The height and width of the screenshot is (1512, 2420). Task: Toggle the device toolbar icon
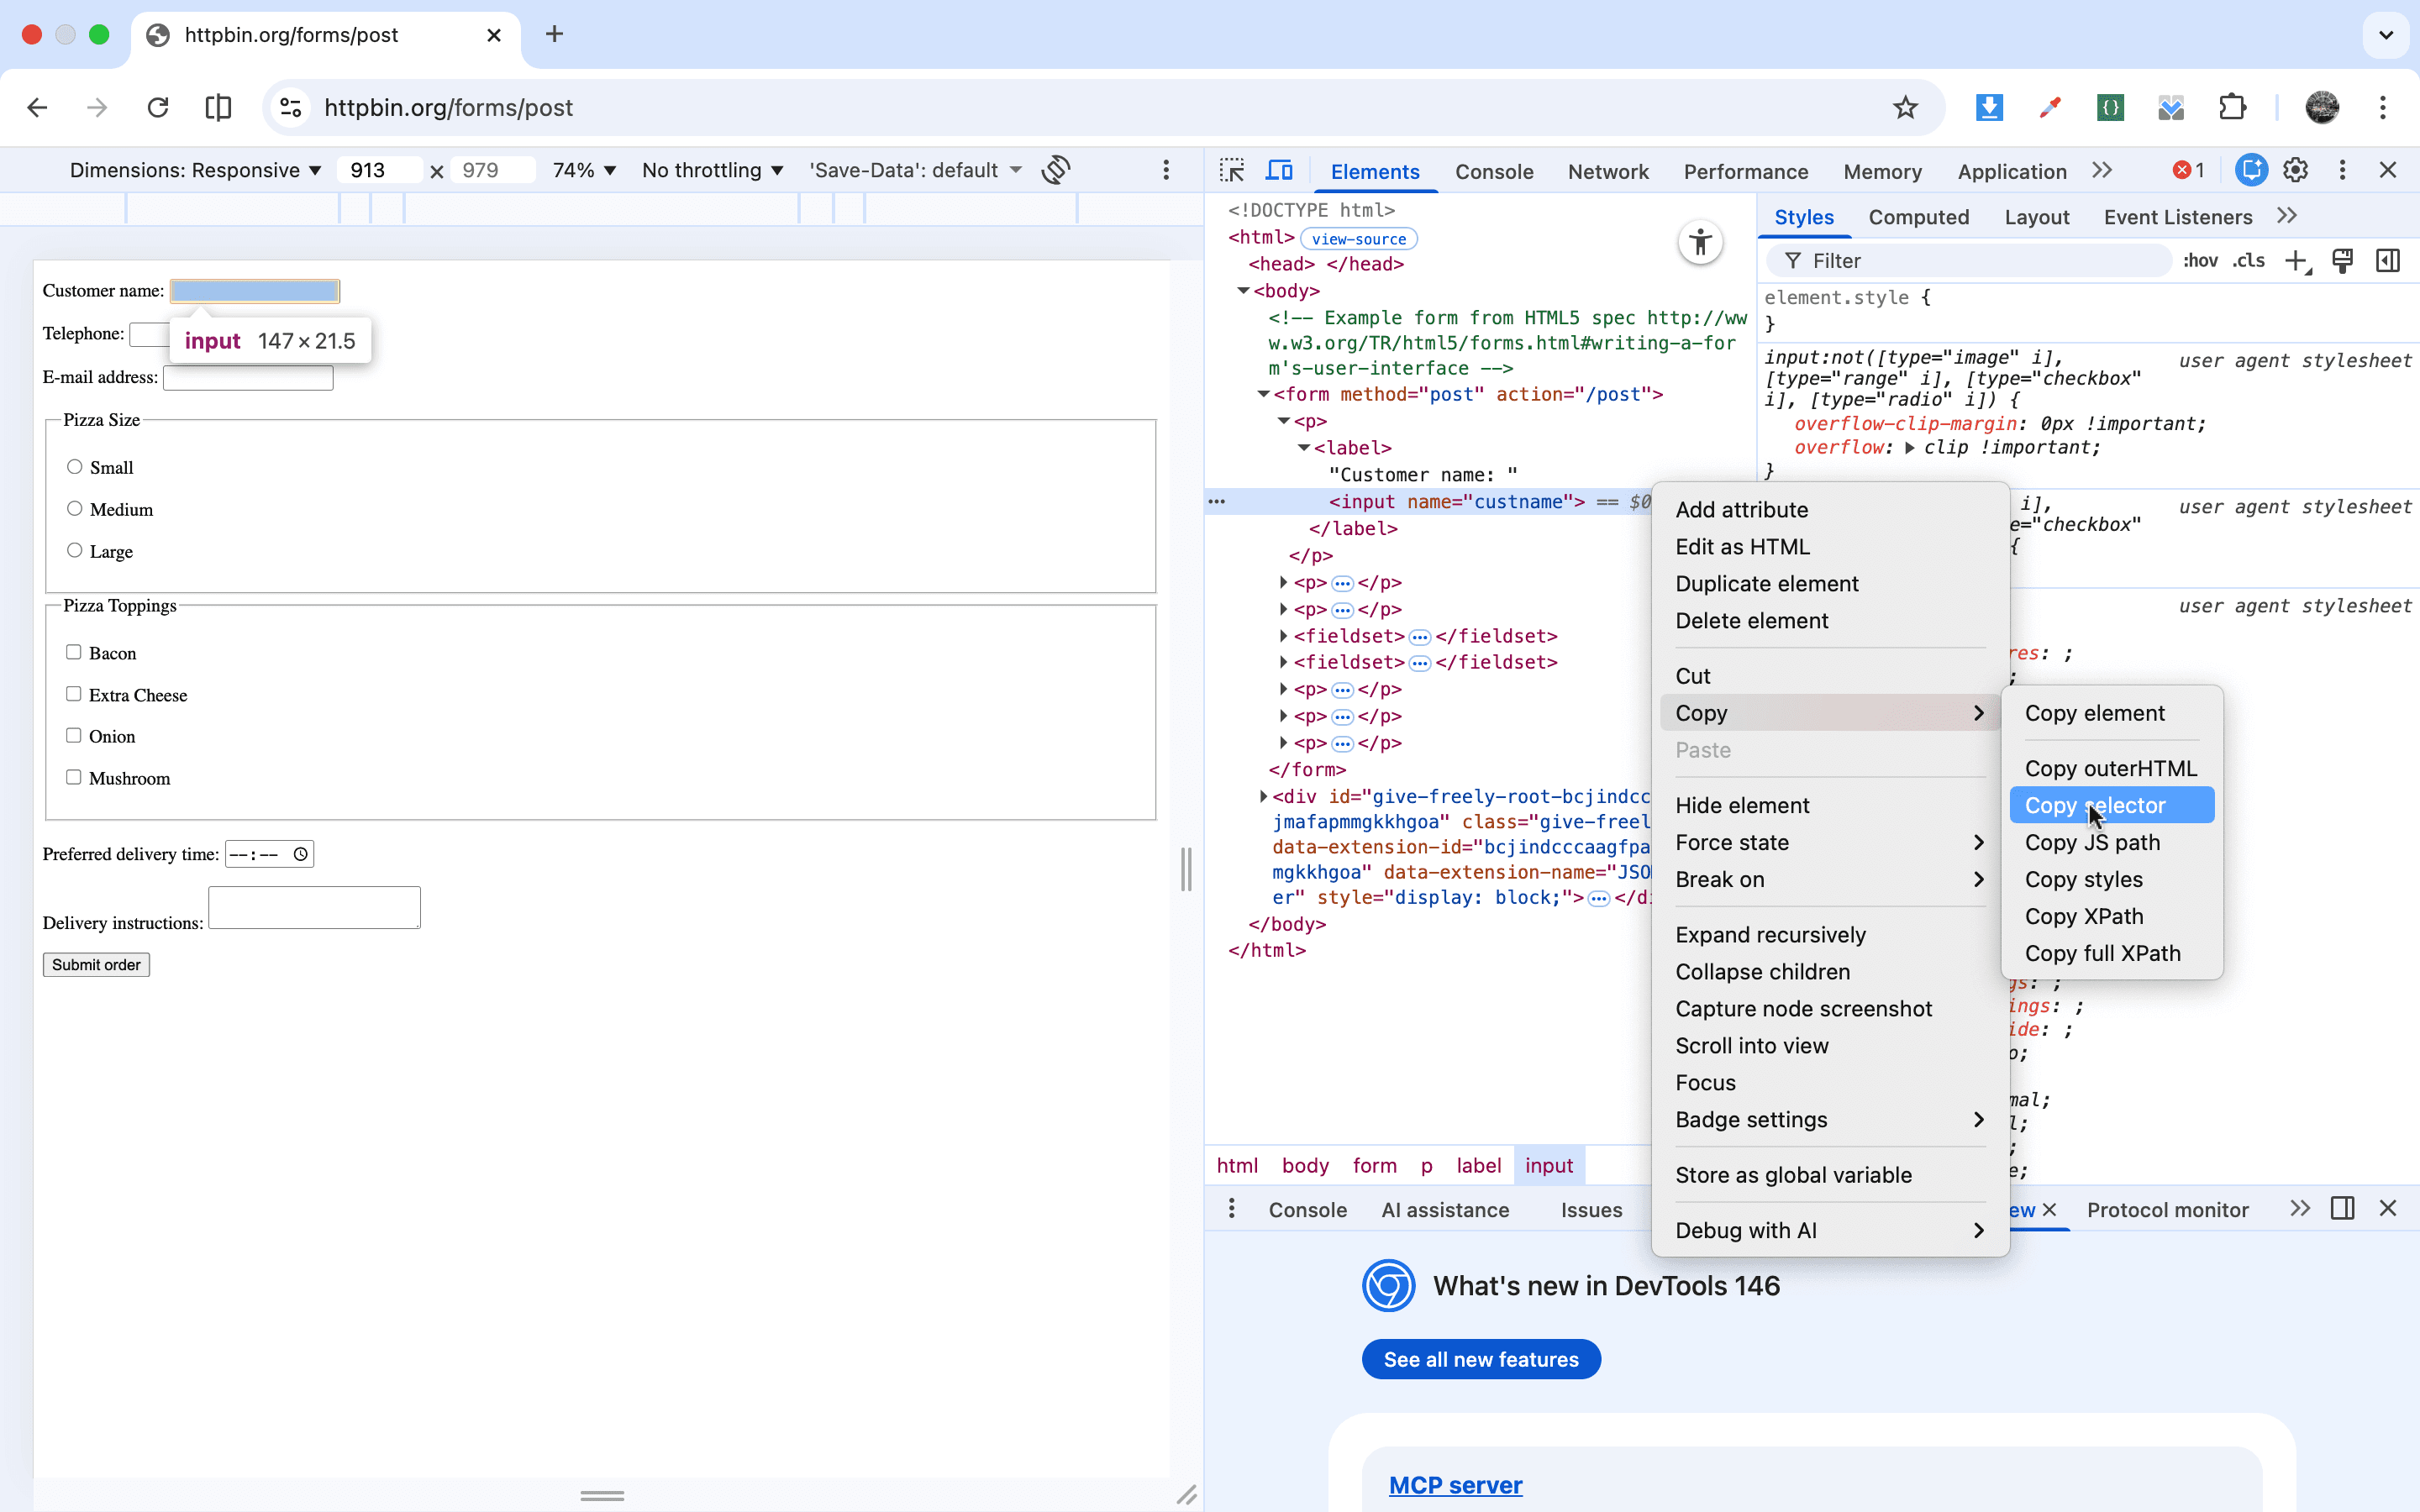(x=1278, y=170)
